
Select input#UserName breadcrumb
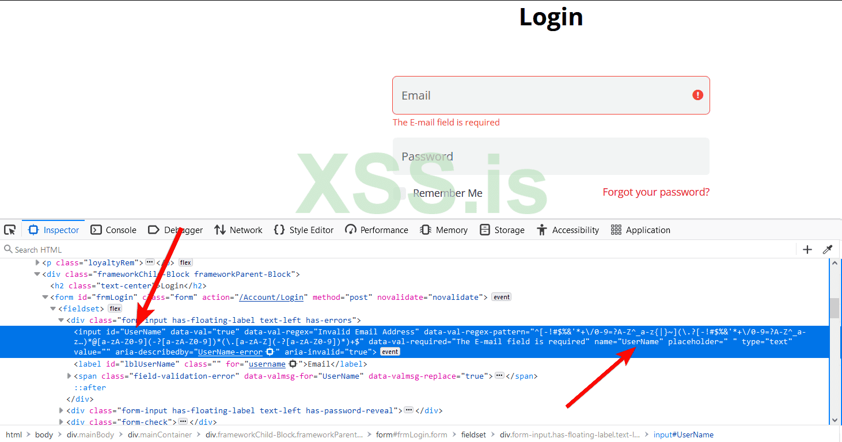coord(683,435)
